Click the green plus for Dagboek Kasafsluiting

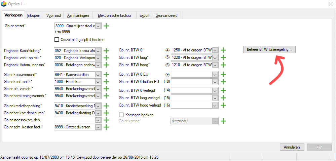106,51
